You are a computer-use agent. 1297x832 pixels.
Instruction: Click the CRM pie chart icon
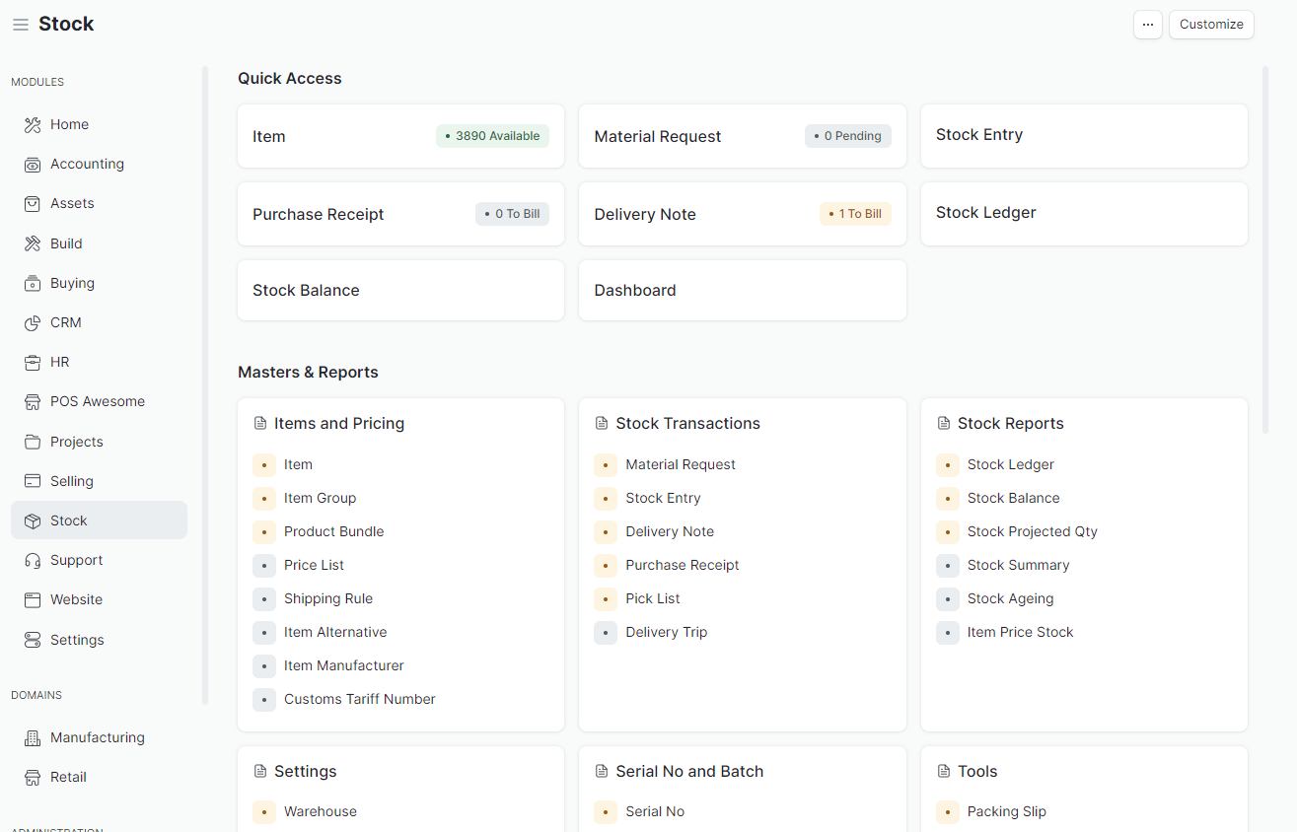[x=33, y=323]
